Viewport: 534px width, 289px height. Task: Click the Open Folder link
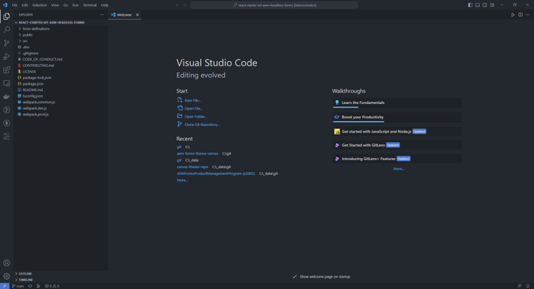tap(196, 117)
